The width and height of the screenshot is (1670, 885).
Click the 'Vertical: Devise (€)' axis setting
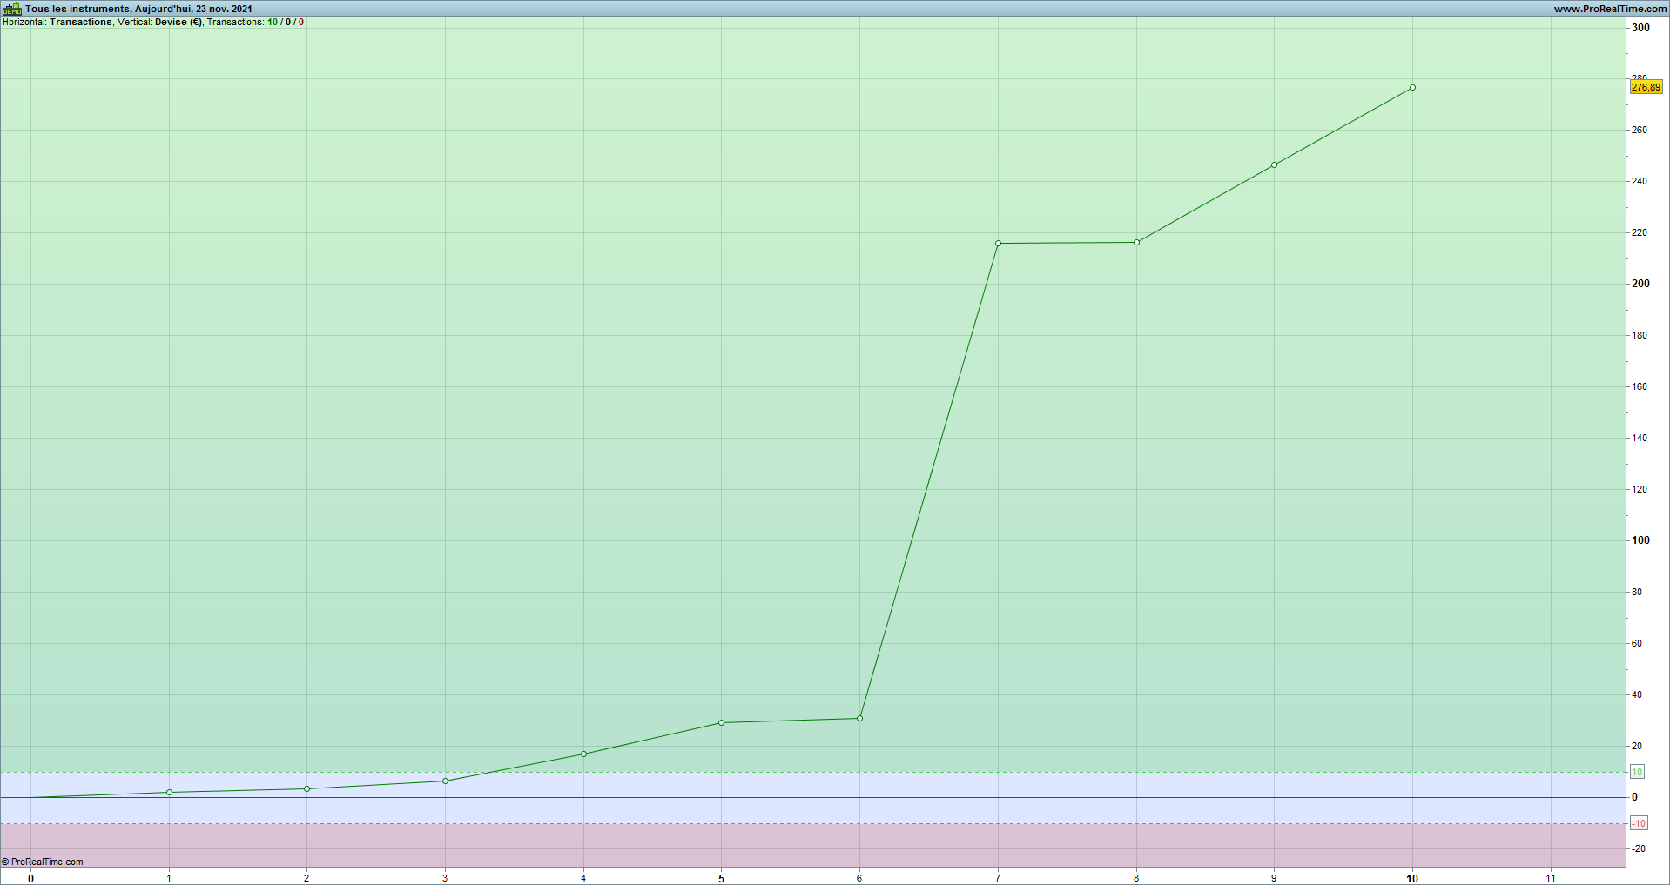[160, 22]
